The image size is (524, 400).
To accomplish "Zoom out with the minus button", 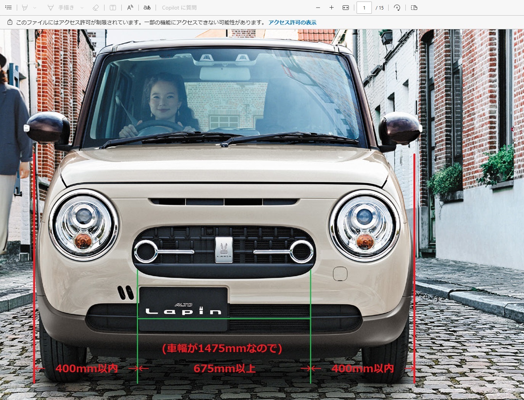I will [318, 8].
